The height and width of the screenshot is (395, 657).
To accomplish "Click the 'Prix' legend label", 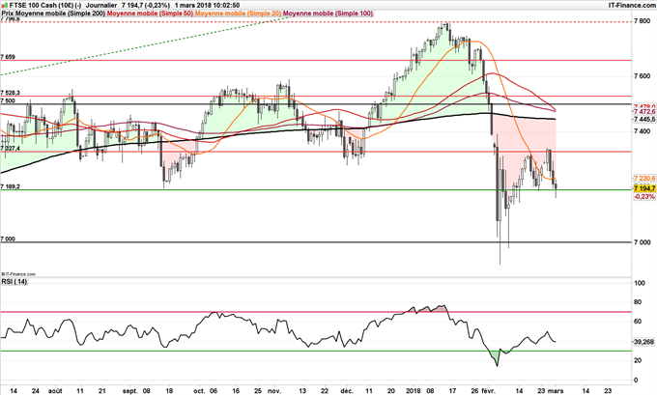I will (x=7, y=14).
